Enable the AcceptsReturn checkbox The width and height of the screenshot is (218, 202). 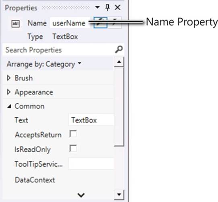click(x=73, y=134)
